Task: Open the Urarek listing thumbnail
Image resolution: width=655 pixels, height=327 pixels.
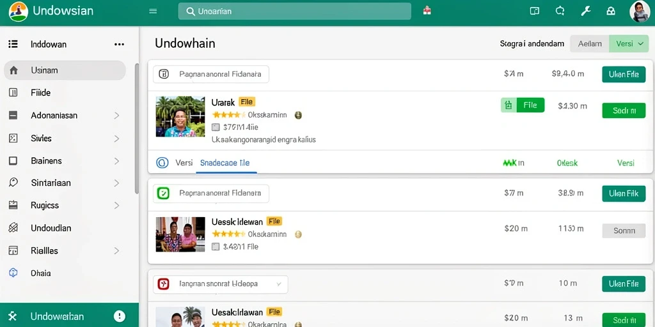Action: coord(180,116)
